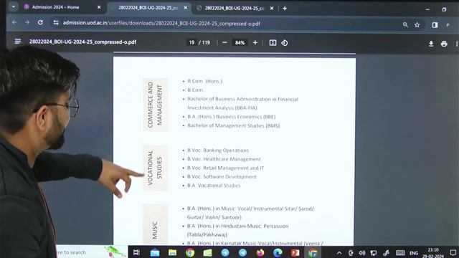Switch to the third 28022024_BOI-UG tab
This screenshot has height=258, width=459.
235,8
